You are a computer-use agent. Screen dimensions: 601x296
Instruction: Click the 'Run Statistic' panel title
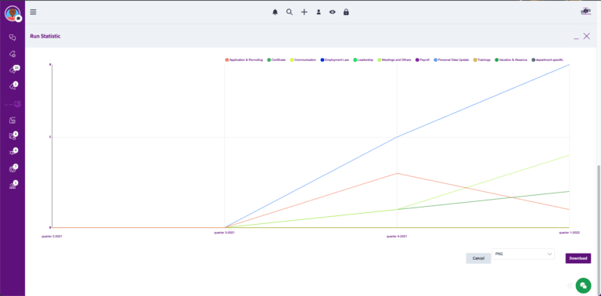pyautogui.click(x=45, y=37)
